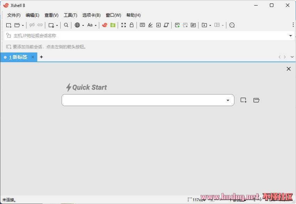Click the Encoding globe icon

pos(77,25)
